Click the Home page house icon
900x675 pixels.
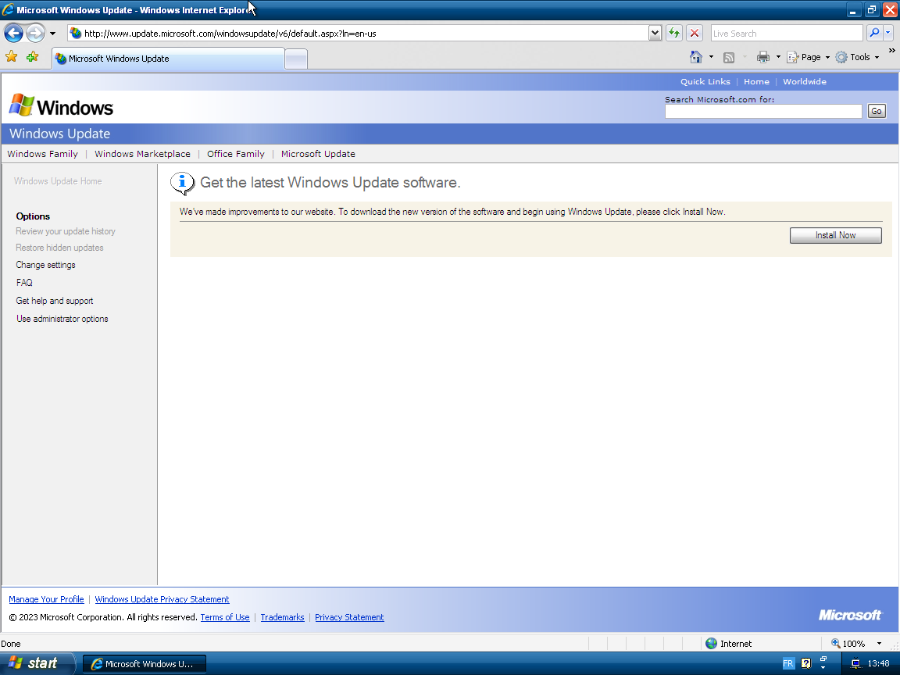tap(695, 57)
